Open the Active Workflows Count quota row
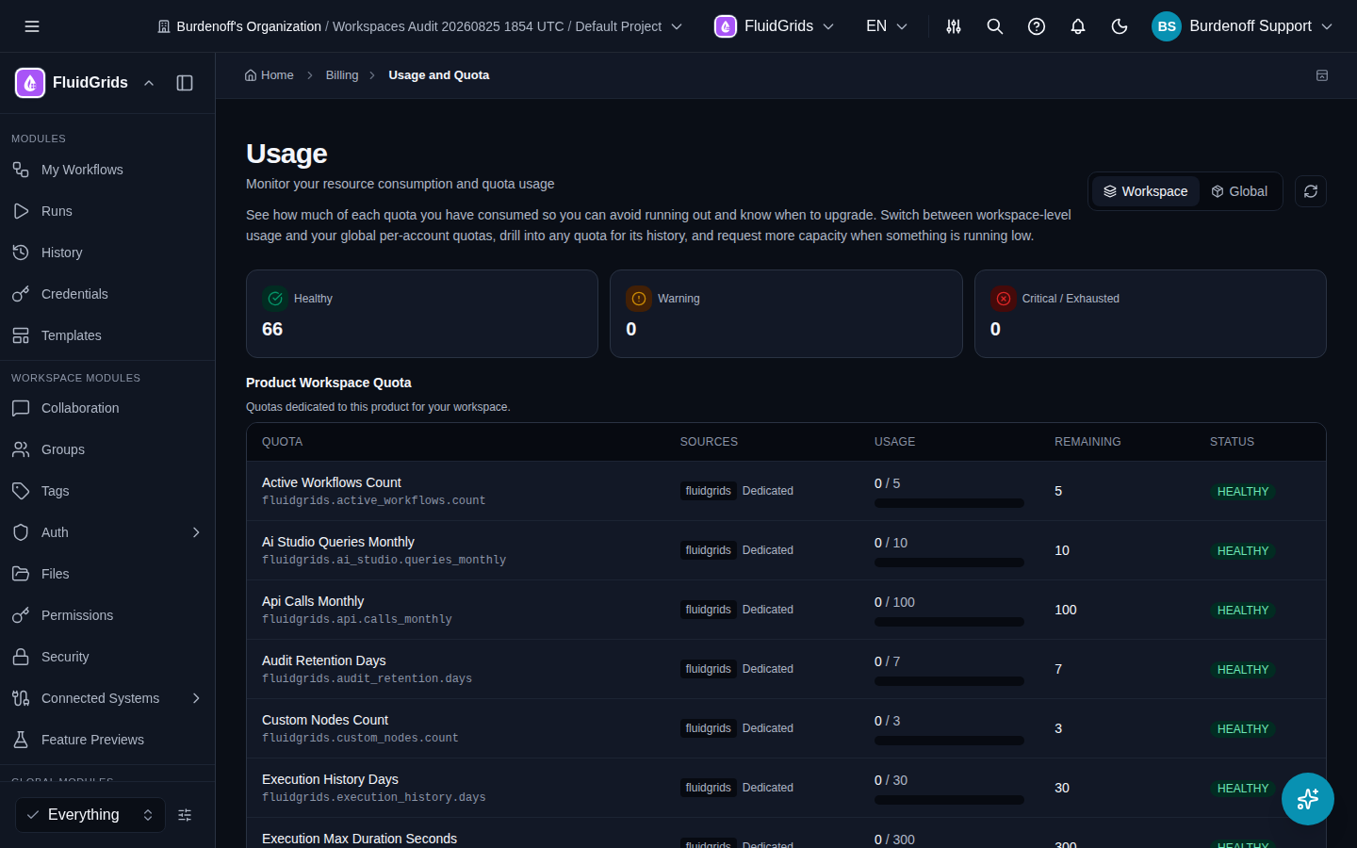The height and width of the screenshot is (848, 1357). coord(786,491)
